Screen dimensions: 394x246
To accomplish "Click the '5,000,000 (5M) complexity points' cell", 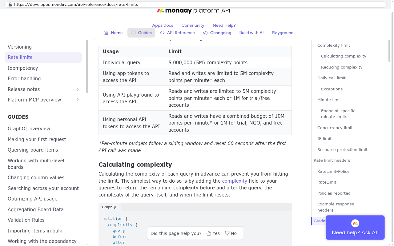I will click(228, 62).
